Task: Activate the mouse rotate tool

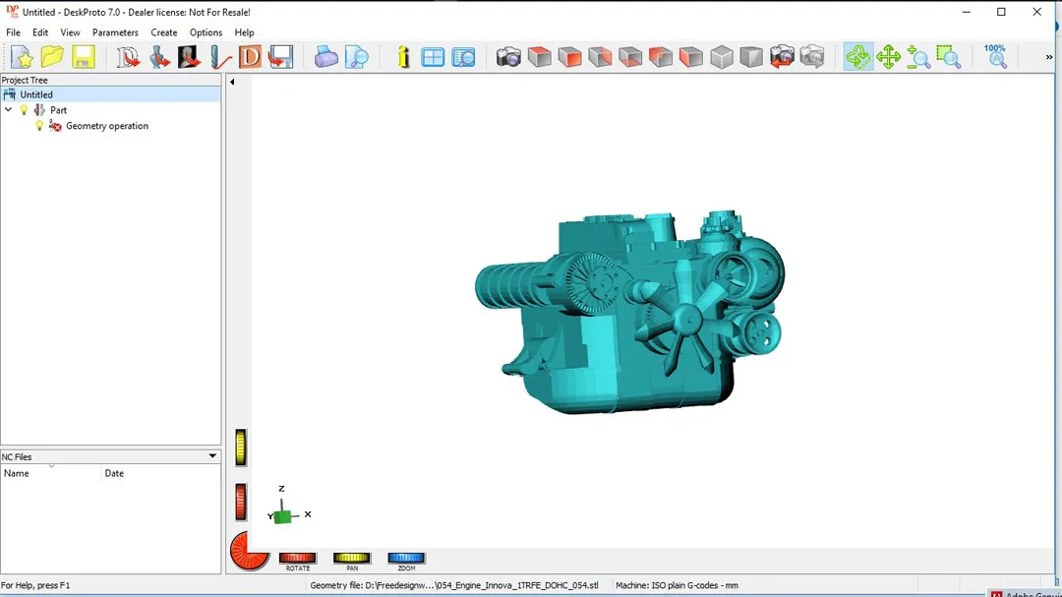Action: tap(858, 57)
